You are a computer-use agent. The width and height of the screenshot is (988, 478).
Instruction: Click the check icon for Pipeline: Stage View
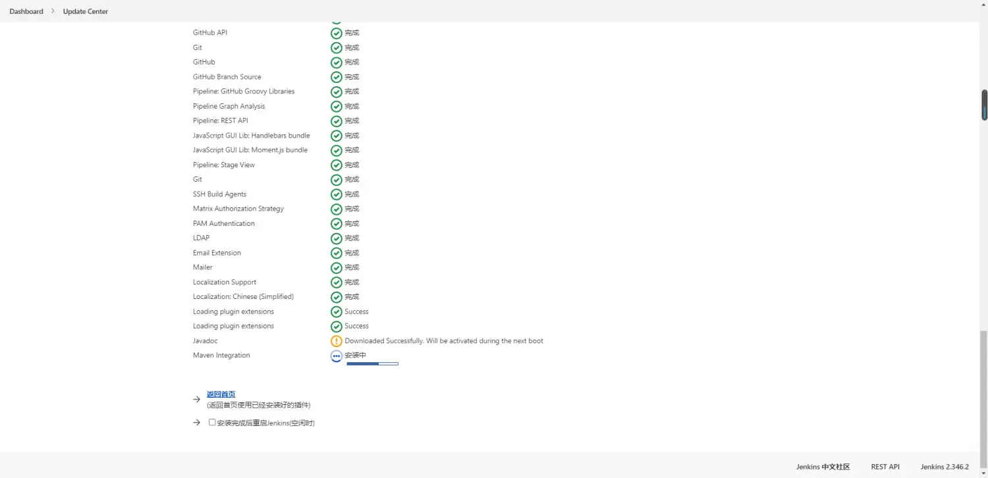click(336, 165)
